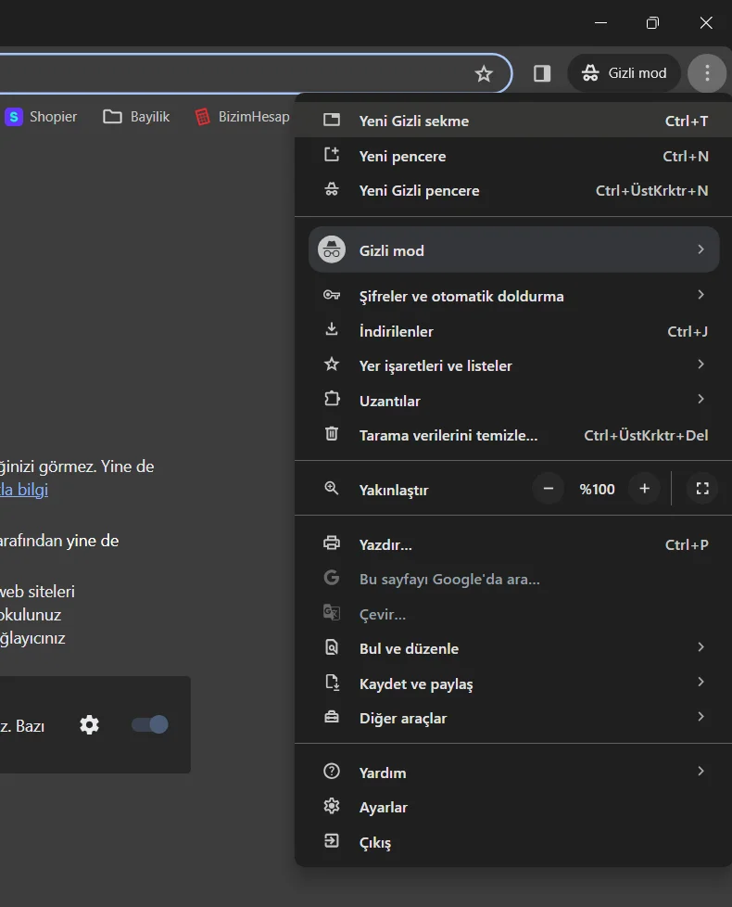Click the Yakınlaştır label
Viewport: 732px width, 907px height.
tap(394, 491)
